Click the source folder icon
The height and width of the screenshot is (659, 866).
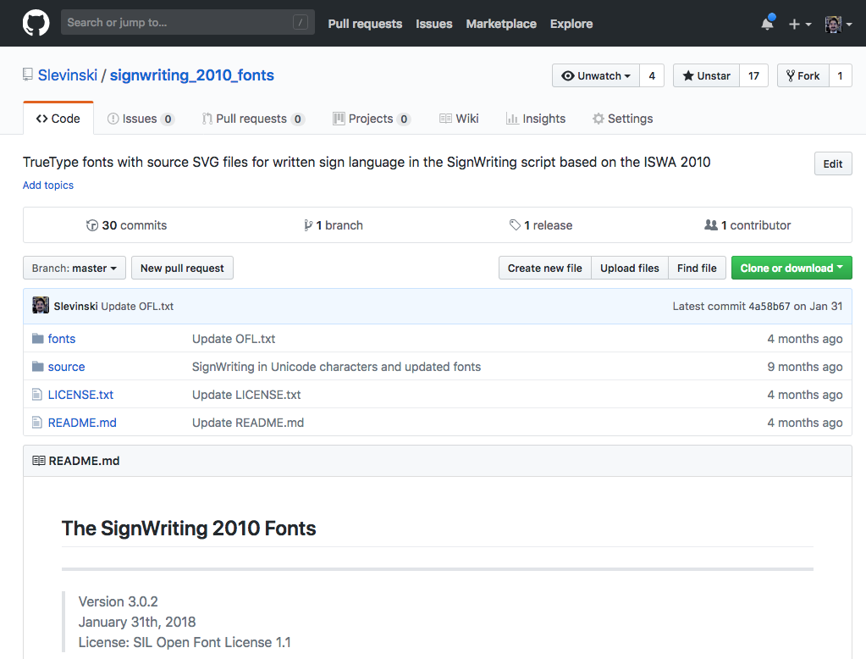point(37,367)
